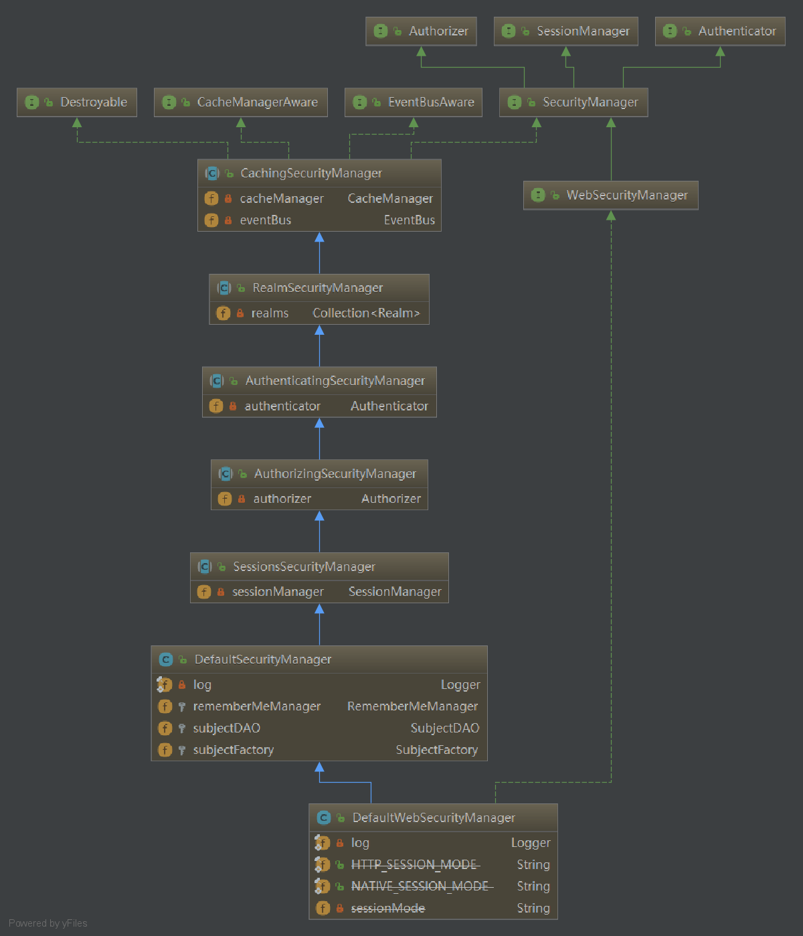This screenshot has height=936, width=803.
Task: Click the field icon beside sessionManager
Action: click(x=204, y=592)
